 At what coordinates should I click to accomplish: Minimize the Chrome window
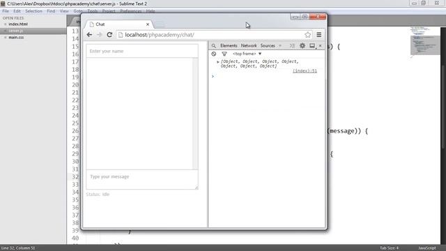click(295, 17)
